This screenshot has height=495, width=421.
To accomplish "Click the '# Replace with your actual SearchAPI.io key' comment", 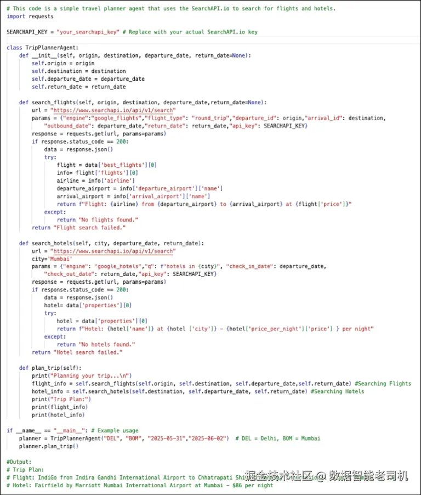I will pos(190,32).
